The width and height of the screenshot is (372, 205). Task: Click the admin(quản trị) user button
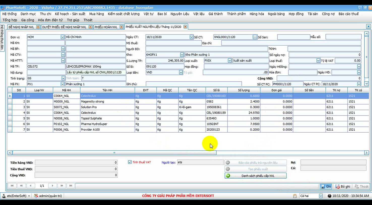tap(48, 195)
